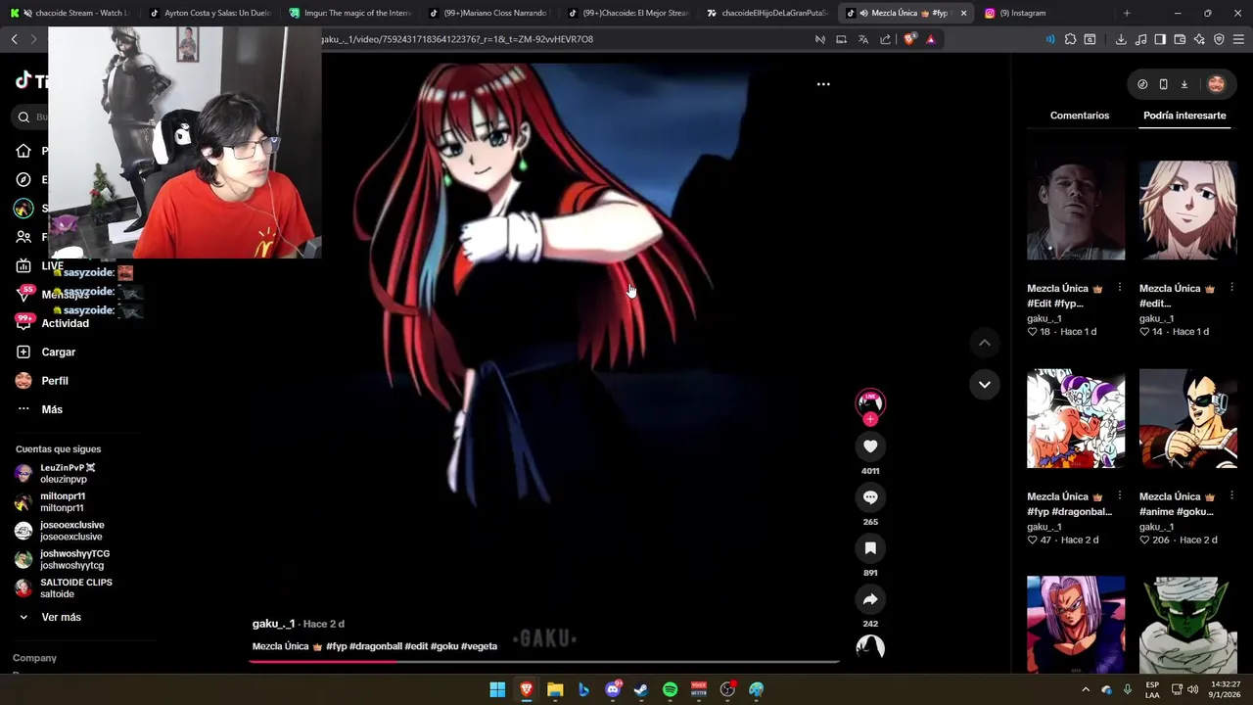Screen dimensions: 1253x705
Task: Open the media music-note control icon
Action: [x=1140, y=39]
